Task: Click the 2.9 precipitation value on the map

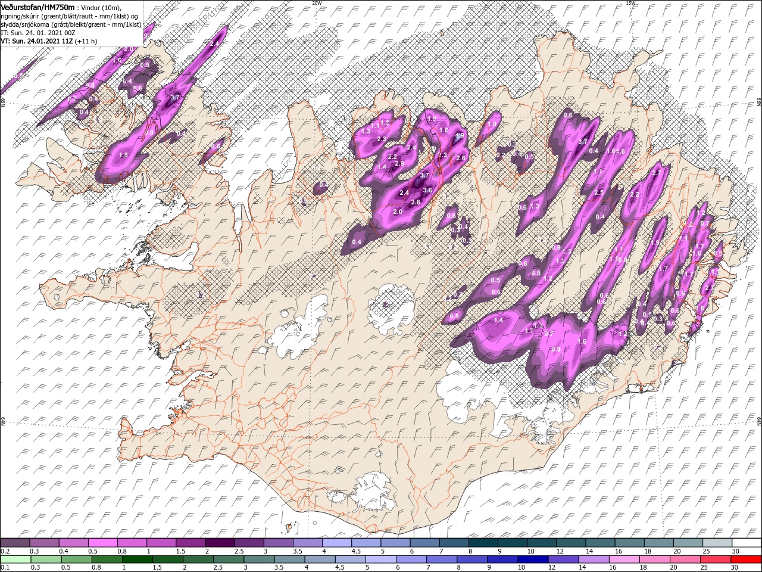Action: coord(399,163)
